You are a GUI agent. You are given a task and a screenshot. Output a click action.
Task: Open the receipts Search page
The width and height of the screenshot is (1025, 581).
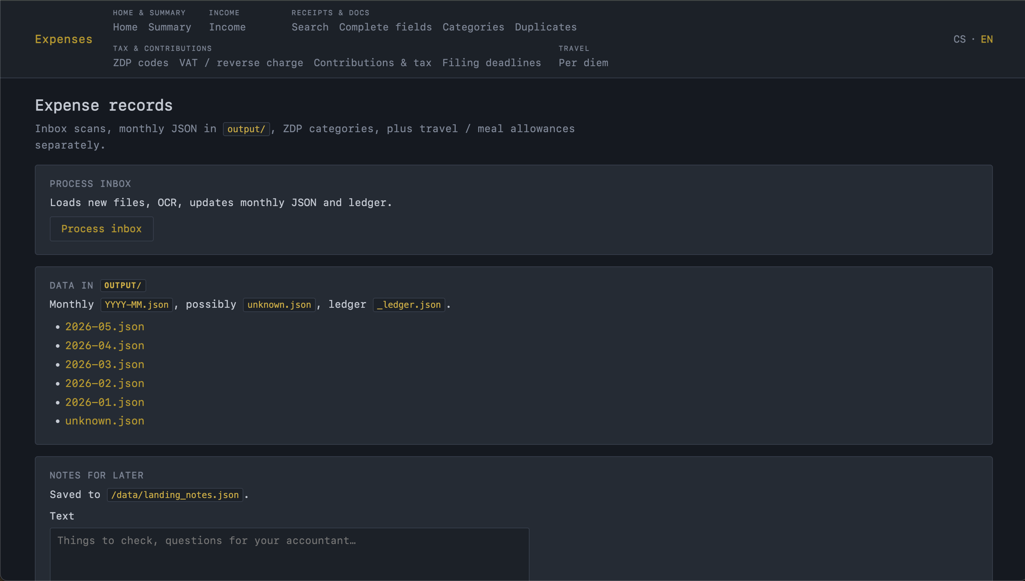(310, 27)
